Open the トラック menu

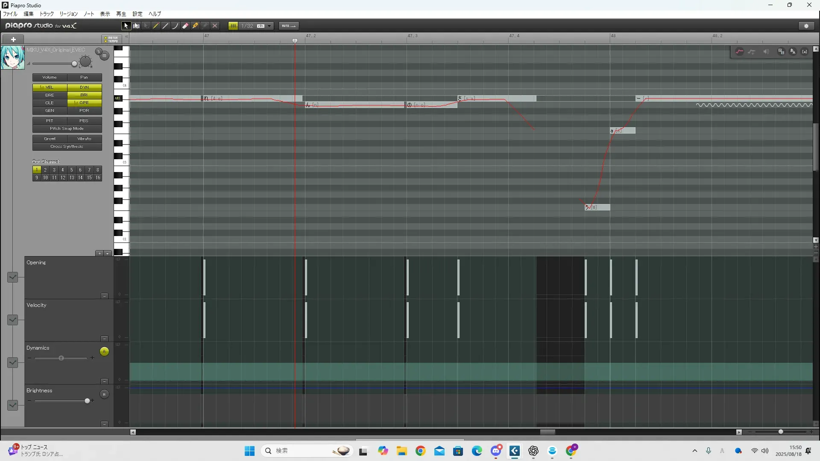(x=47, y=14)
